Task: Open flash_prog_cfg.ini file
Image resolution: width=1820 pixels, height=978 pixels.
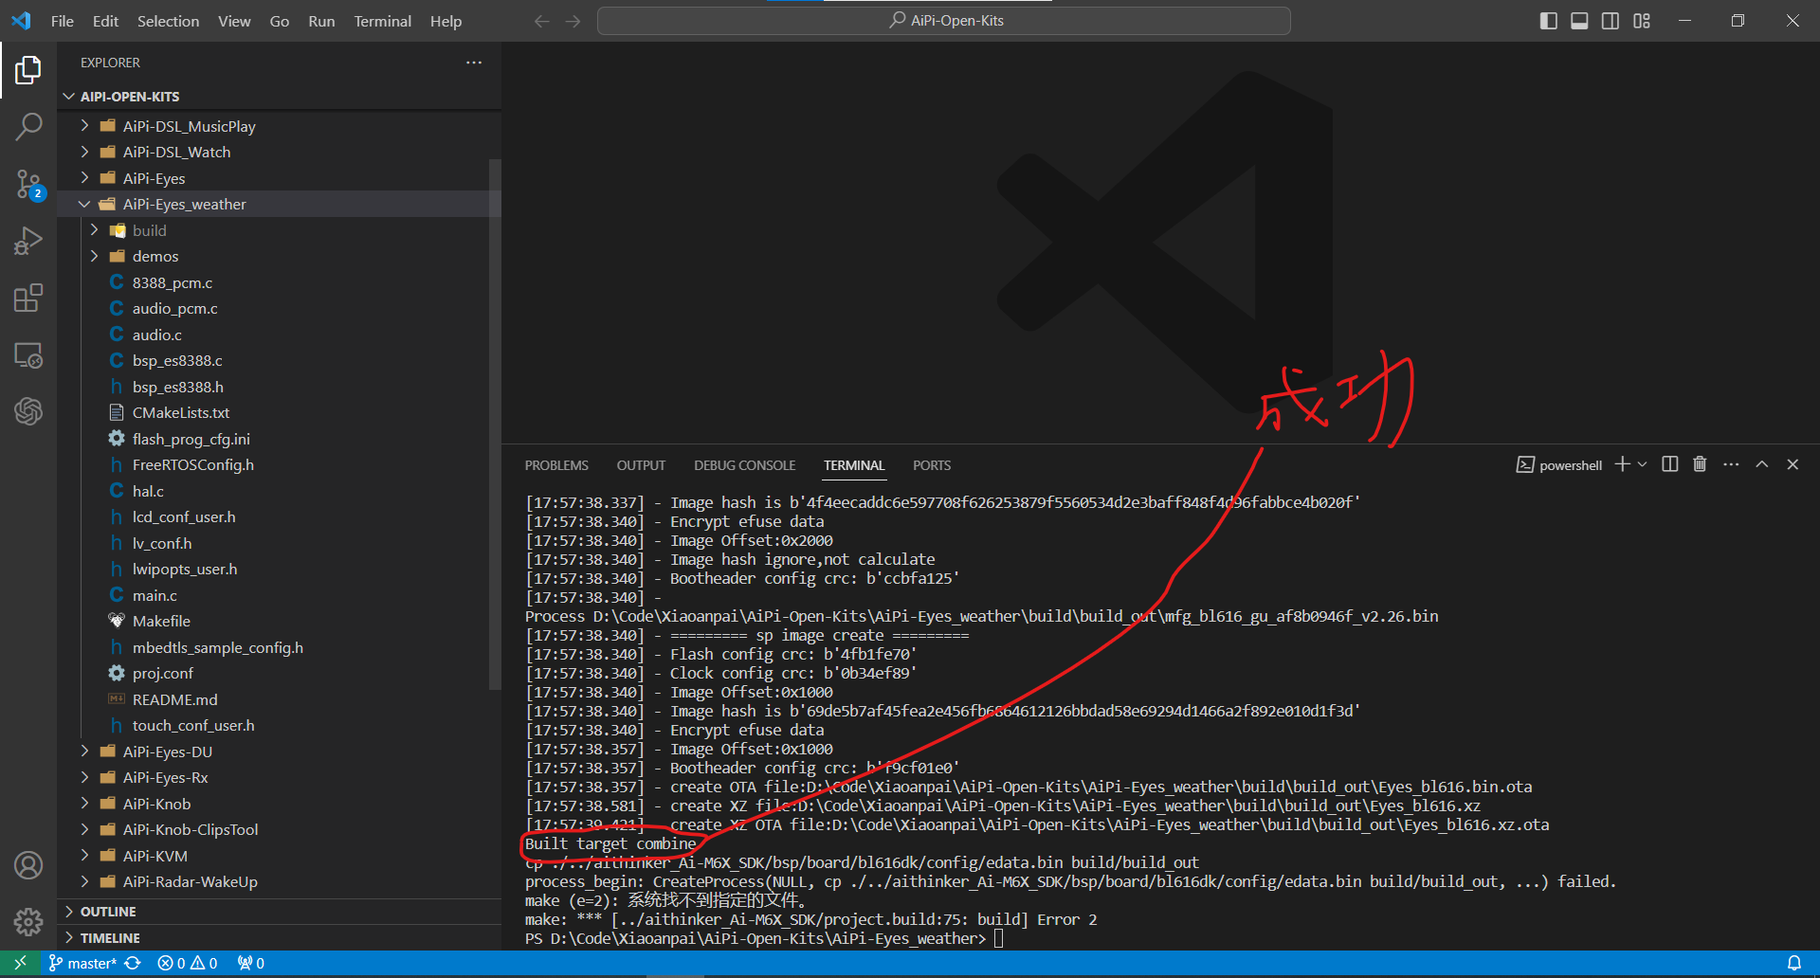Action: tap(279, 439)
